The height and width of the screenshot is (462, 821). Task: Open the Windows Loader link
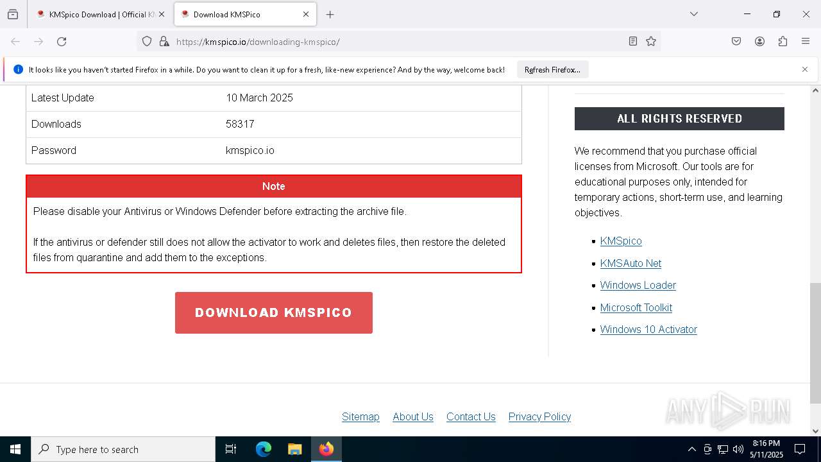[638, 285]
